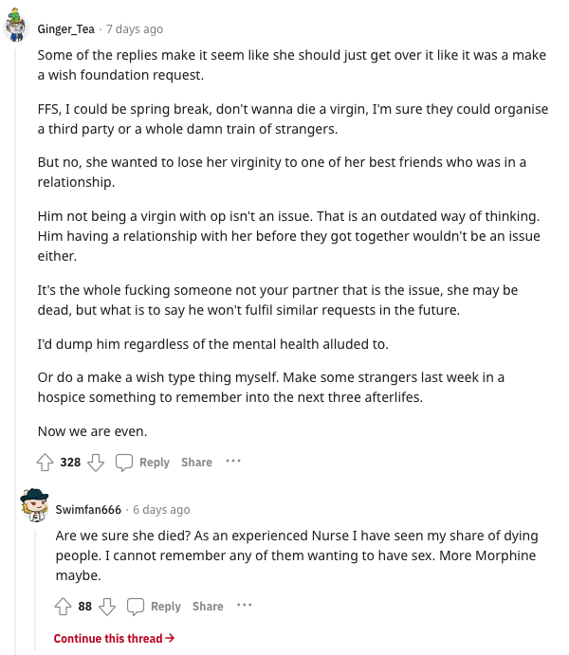This screenshot has height=655, width=569.
Task: Reply to Swimfan666's comment
Action: [x=165, y=607]
